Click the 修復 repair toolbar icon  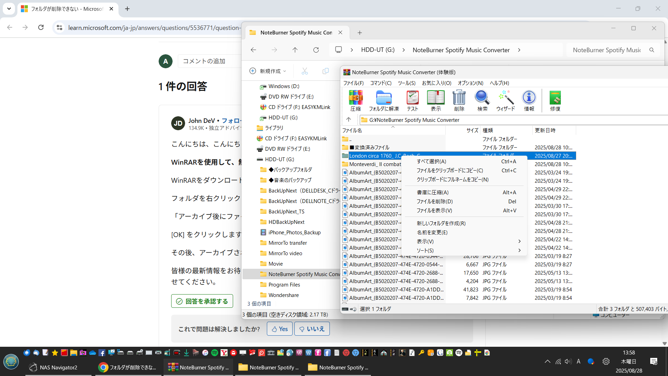555,101
